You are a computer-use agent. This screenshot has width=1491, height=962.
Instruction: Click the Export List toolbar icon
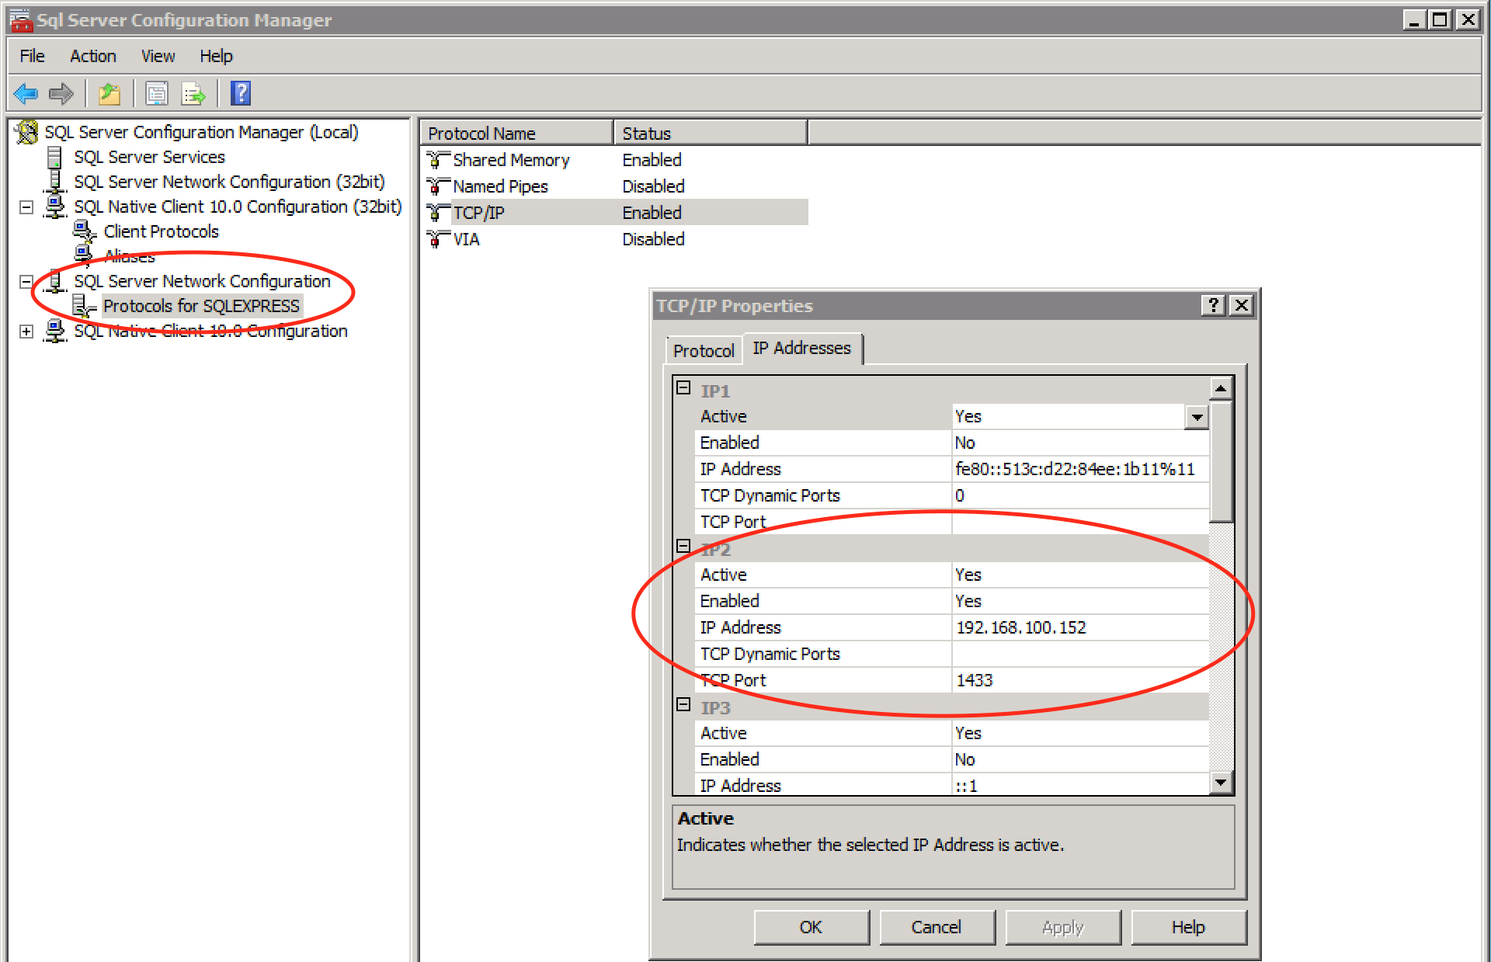point(193,94)
